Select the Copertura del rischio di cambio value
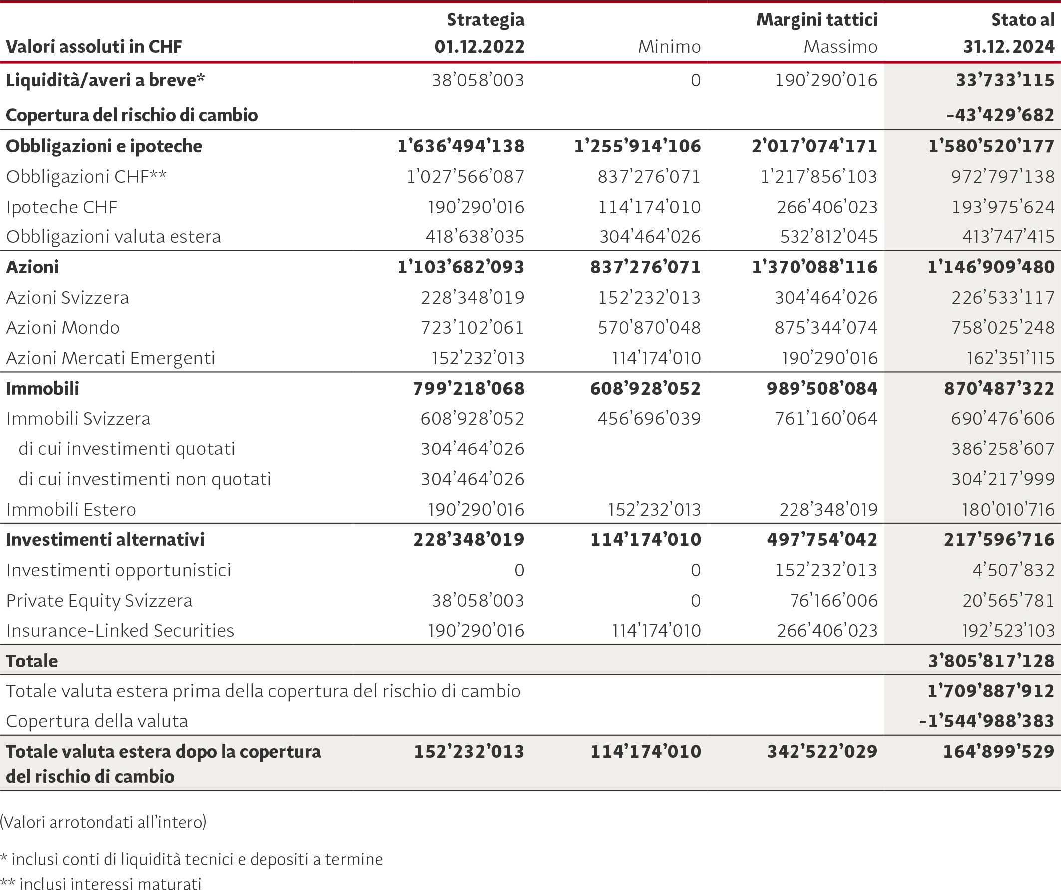This screenshot has width=1061, height=890. point(1000,115)
